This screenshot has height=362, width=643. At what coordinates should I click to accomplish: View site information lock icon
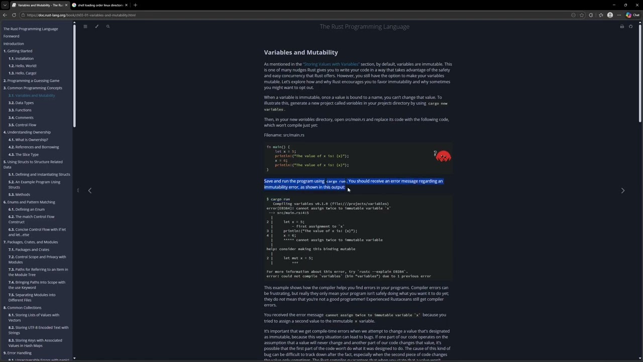coord(24,15)
